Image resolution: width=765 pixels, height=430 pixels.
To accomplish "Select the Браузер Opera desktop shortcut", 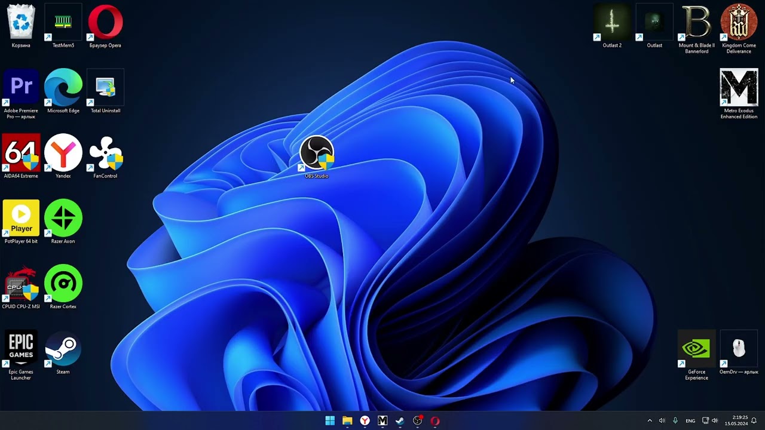I will pos(105,26).
